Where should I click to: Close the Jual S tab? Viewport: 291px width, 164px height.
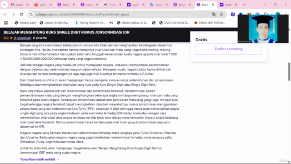pyautogui.click(x=50, y=5)
